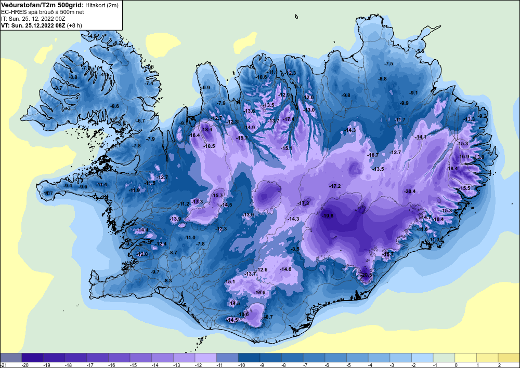
Task: Click the -14.1 temperature value
Action: [x=421, y=137]
